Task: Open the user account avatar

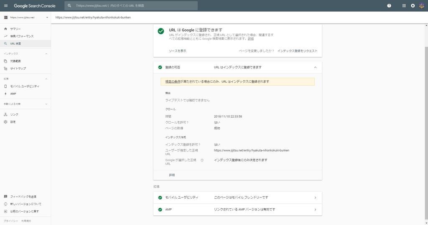Action: coord(422,6)
